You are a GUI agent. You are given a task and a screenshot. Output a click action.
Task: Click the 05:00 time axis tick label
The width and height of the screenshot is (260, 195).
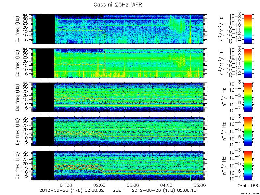point(200,185)
